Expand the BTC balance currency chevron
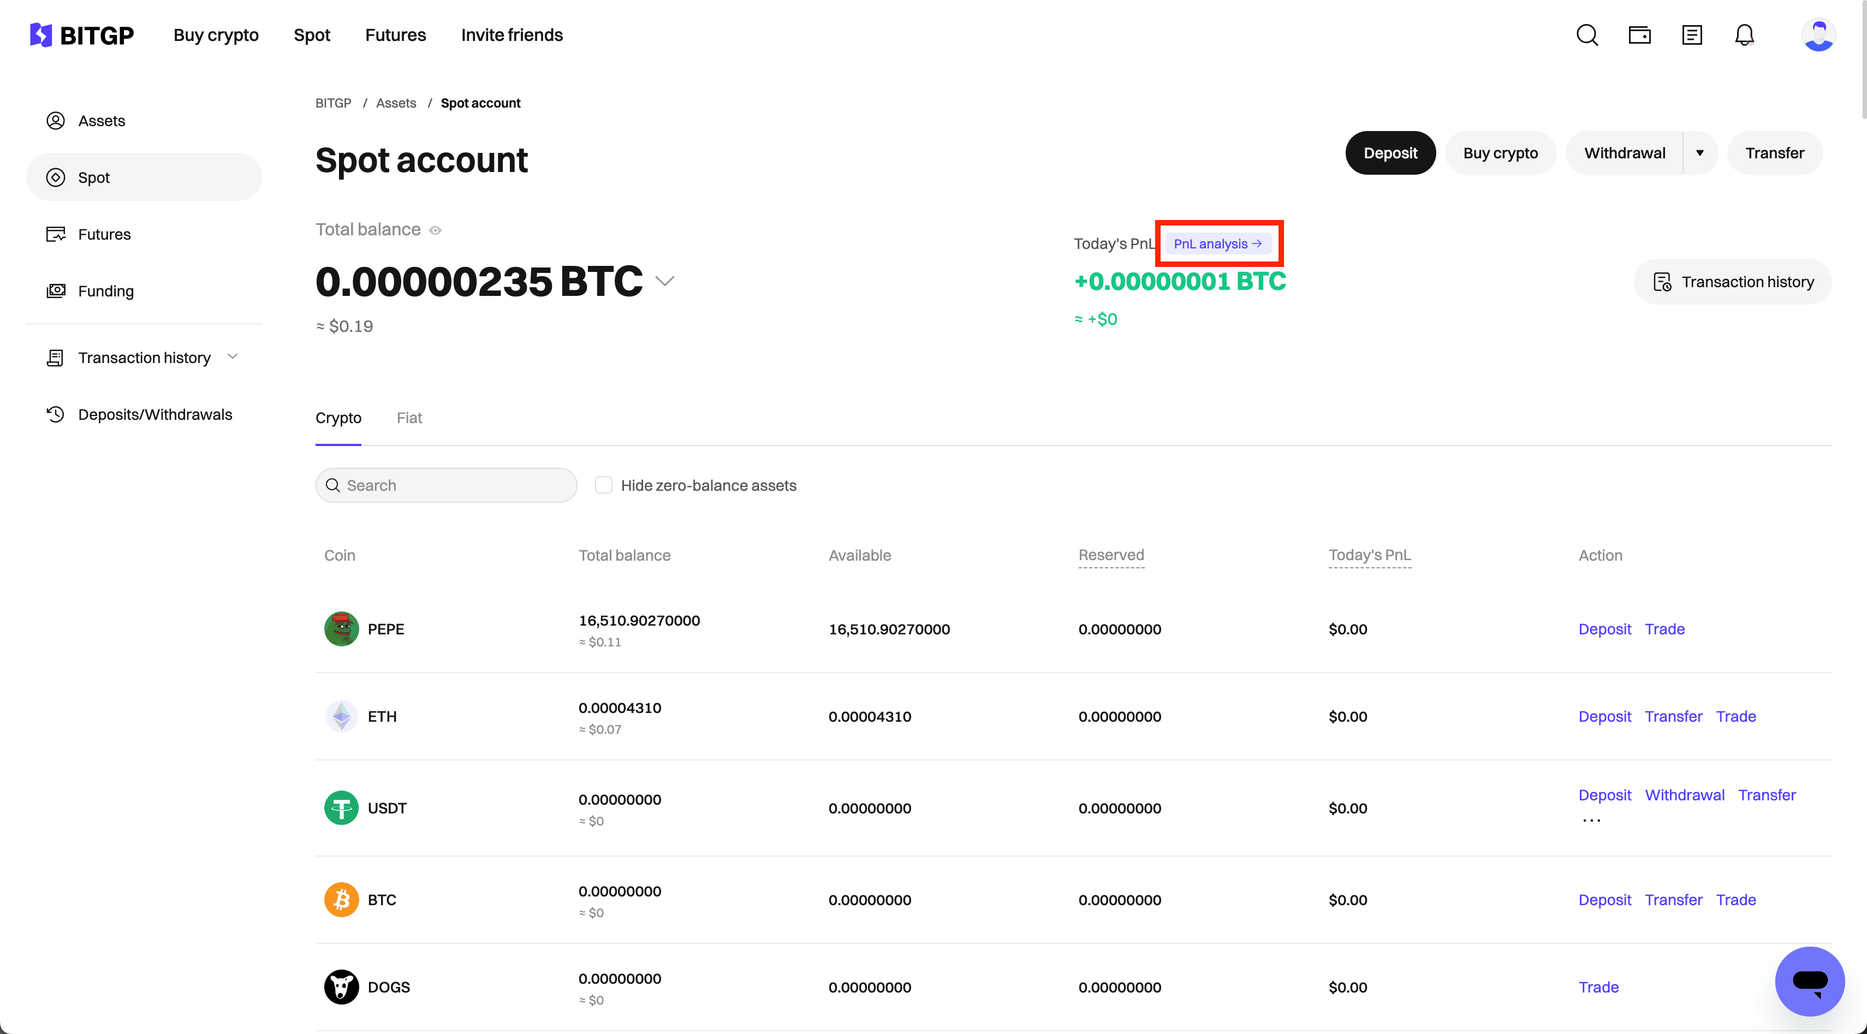 pyautogui.click(x=664, y=281)
